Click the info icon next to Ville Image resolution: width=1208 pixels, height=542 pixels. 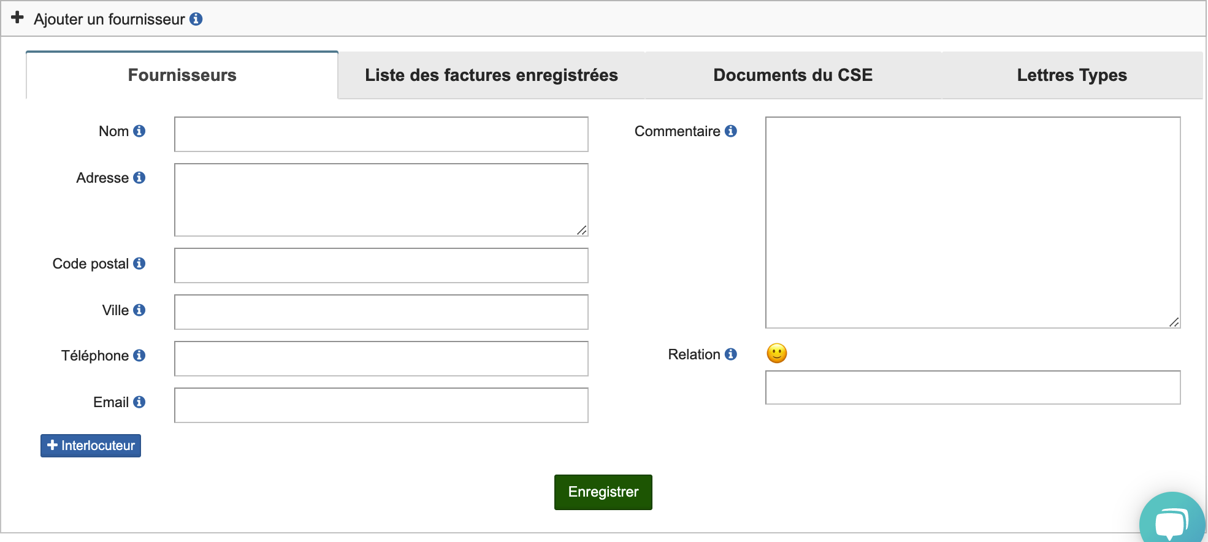pos(139,310)
